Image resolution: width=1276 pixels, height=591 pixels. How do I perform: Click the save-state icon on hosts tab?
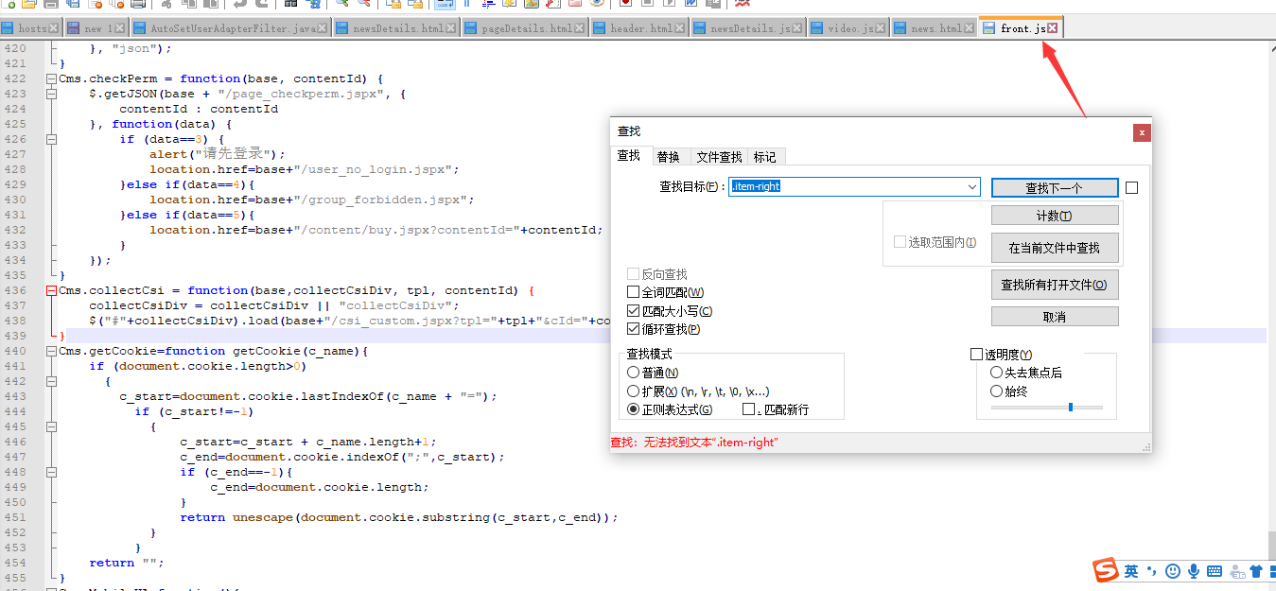[x=9, y=28]
